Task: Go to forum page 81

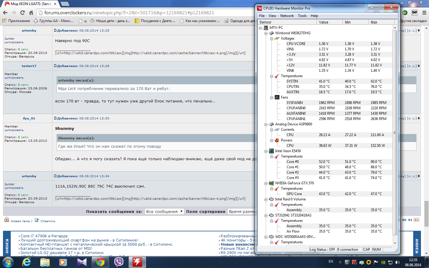Action: click(410, 220)
